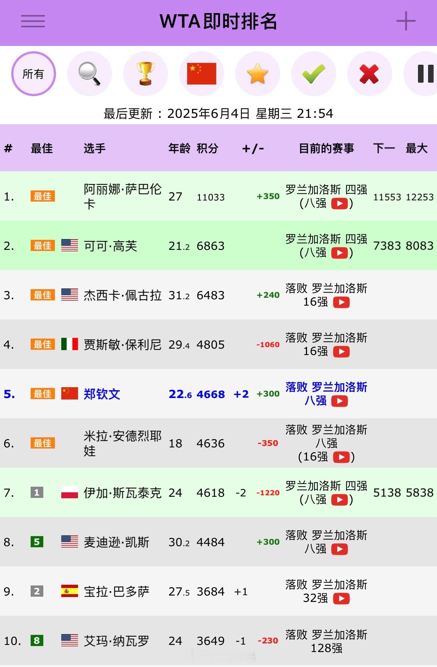This screenshot has width=437, height=667.
Task: Tap best rank 1 badge for 伊加·斯瓦泰克
Action: (x=37, y=493)
